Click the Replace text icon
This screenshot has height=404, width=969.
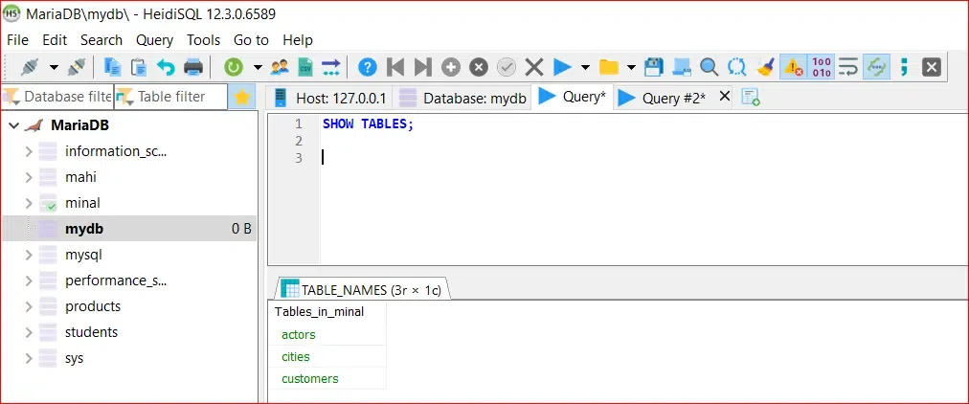[x=736, y=67]
